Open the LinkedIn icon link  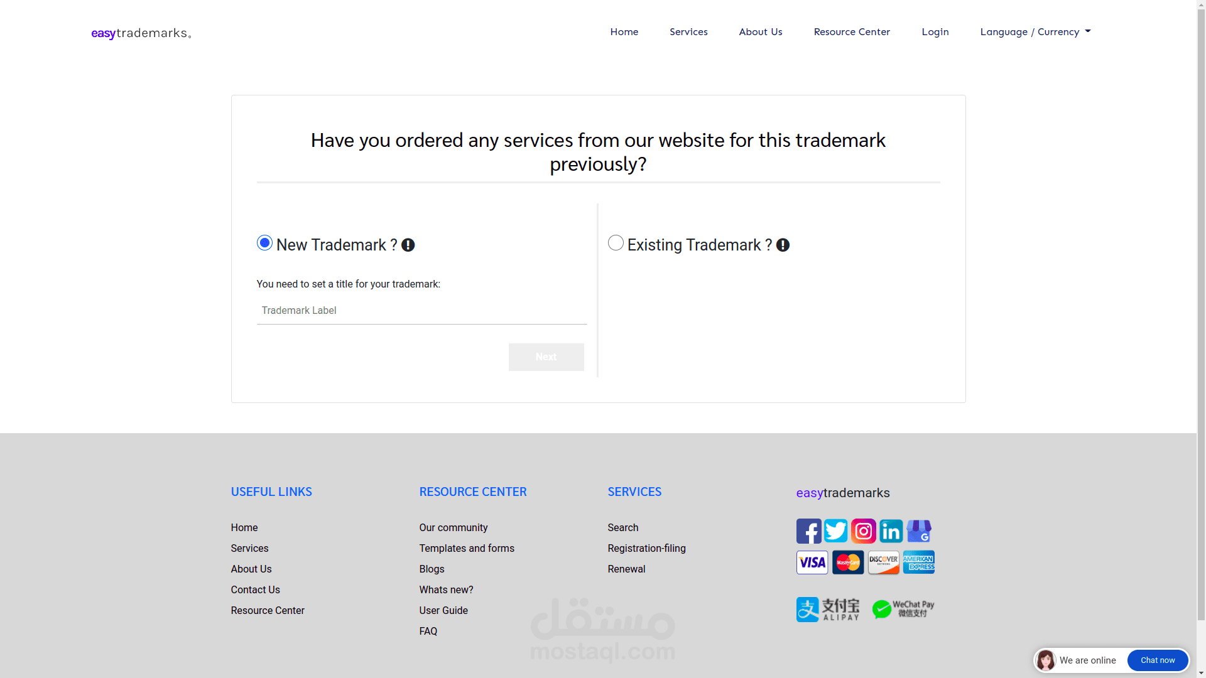click(x=891, y=531)
